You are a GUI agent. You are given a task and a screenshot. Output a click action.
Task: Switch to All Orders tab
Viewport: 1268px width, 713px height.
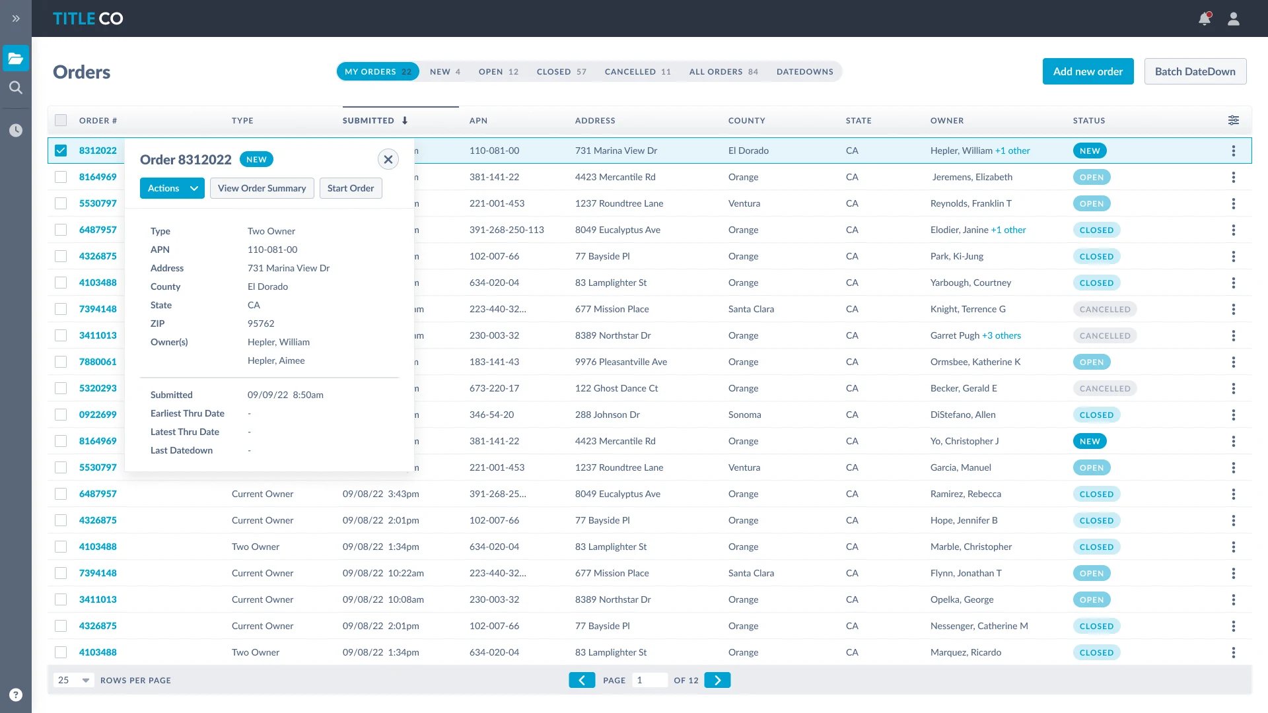[x=723, y=71]
